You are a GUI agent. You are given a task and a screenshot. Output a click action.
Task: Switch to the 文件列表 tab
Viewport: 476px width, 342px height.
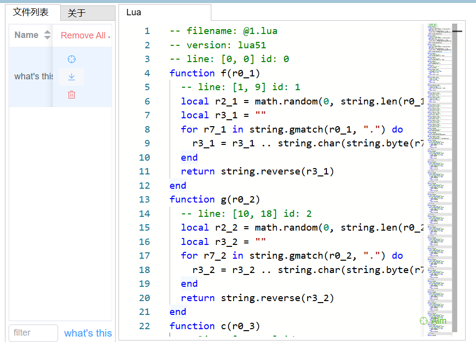[x=31, y=12]
